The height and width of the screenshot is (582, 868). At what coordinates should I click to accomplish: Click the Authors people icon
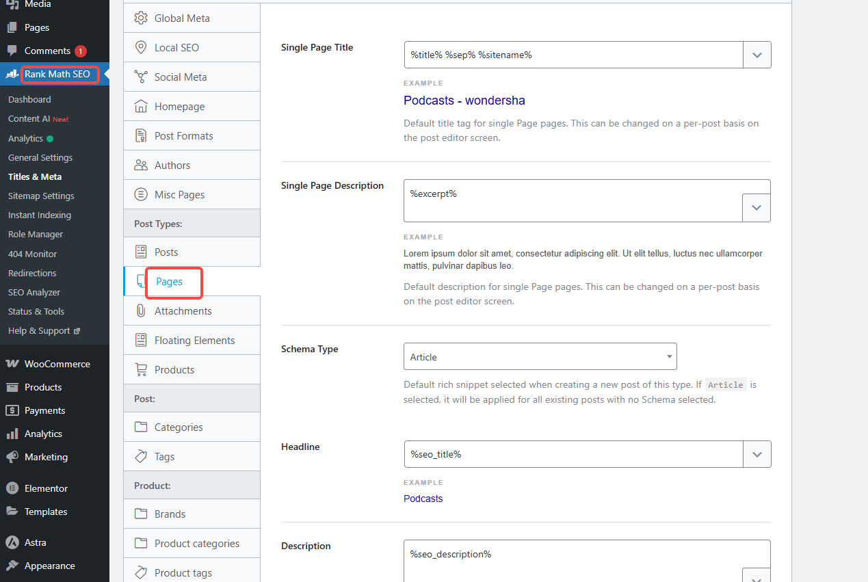[x=141, y=166]
